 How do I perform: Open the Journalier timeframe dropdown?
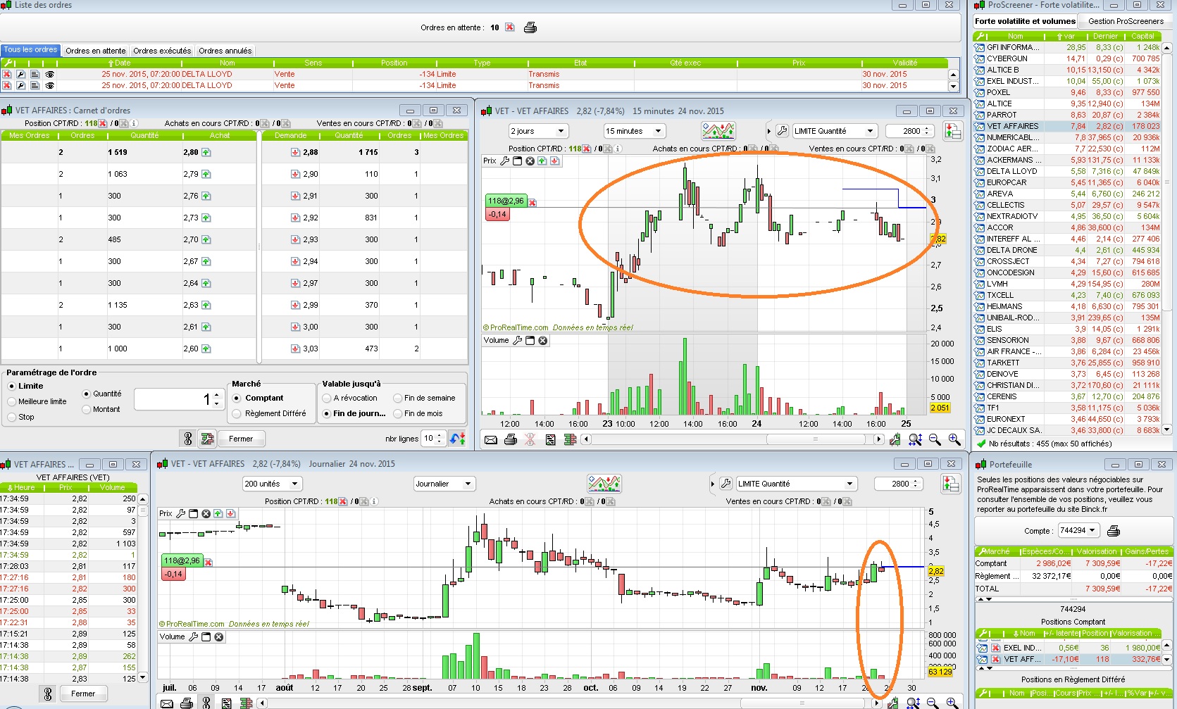(x=445, y=484)
